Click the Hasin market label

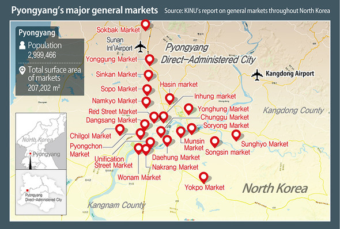pyautogui.click(x=179, y=85)
